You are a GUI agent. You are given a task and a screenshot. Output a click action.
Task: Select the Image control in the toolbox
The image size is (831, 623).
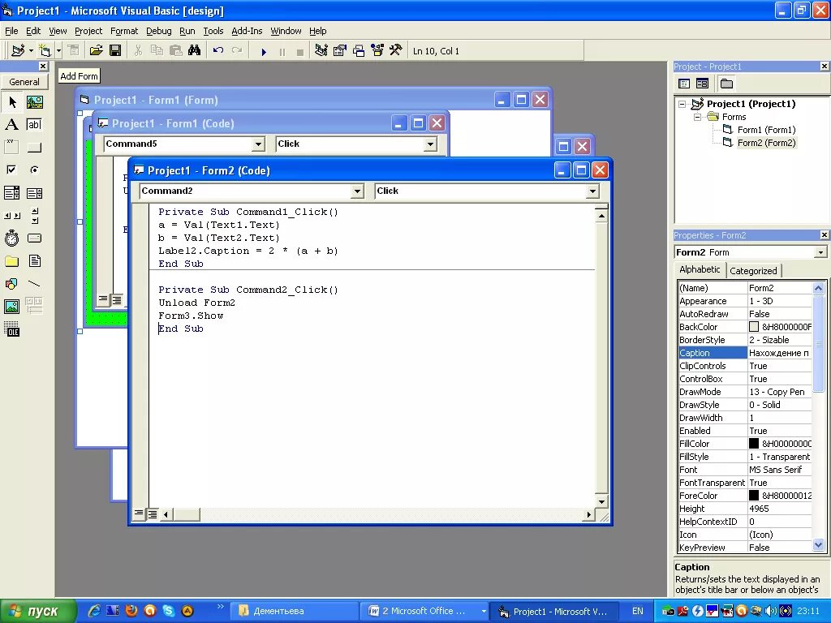pos(12,306)
